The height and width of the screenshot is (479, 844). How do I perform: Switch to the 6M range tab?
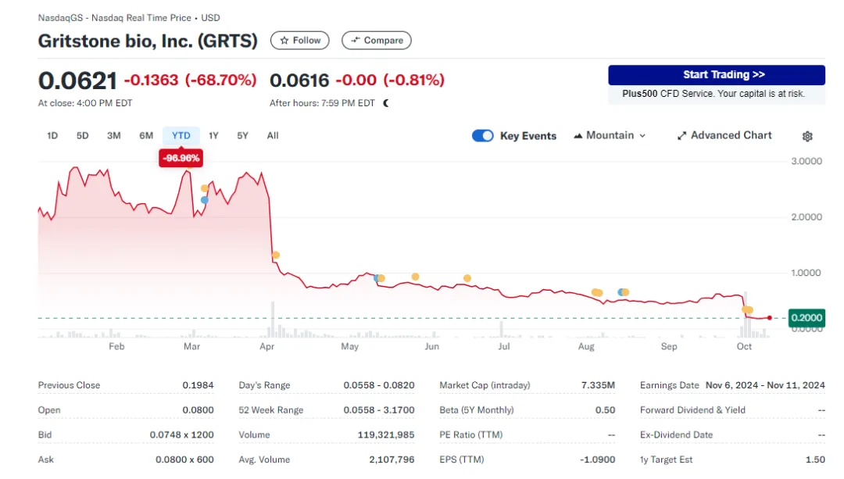click(146, 136)
